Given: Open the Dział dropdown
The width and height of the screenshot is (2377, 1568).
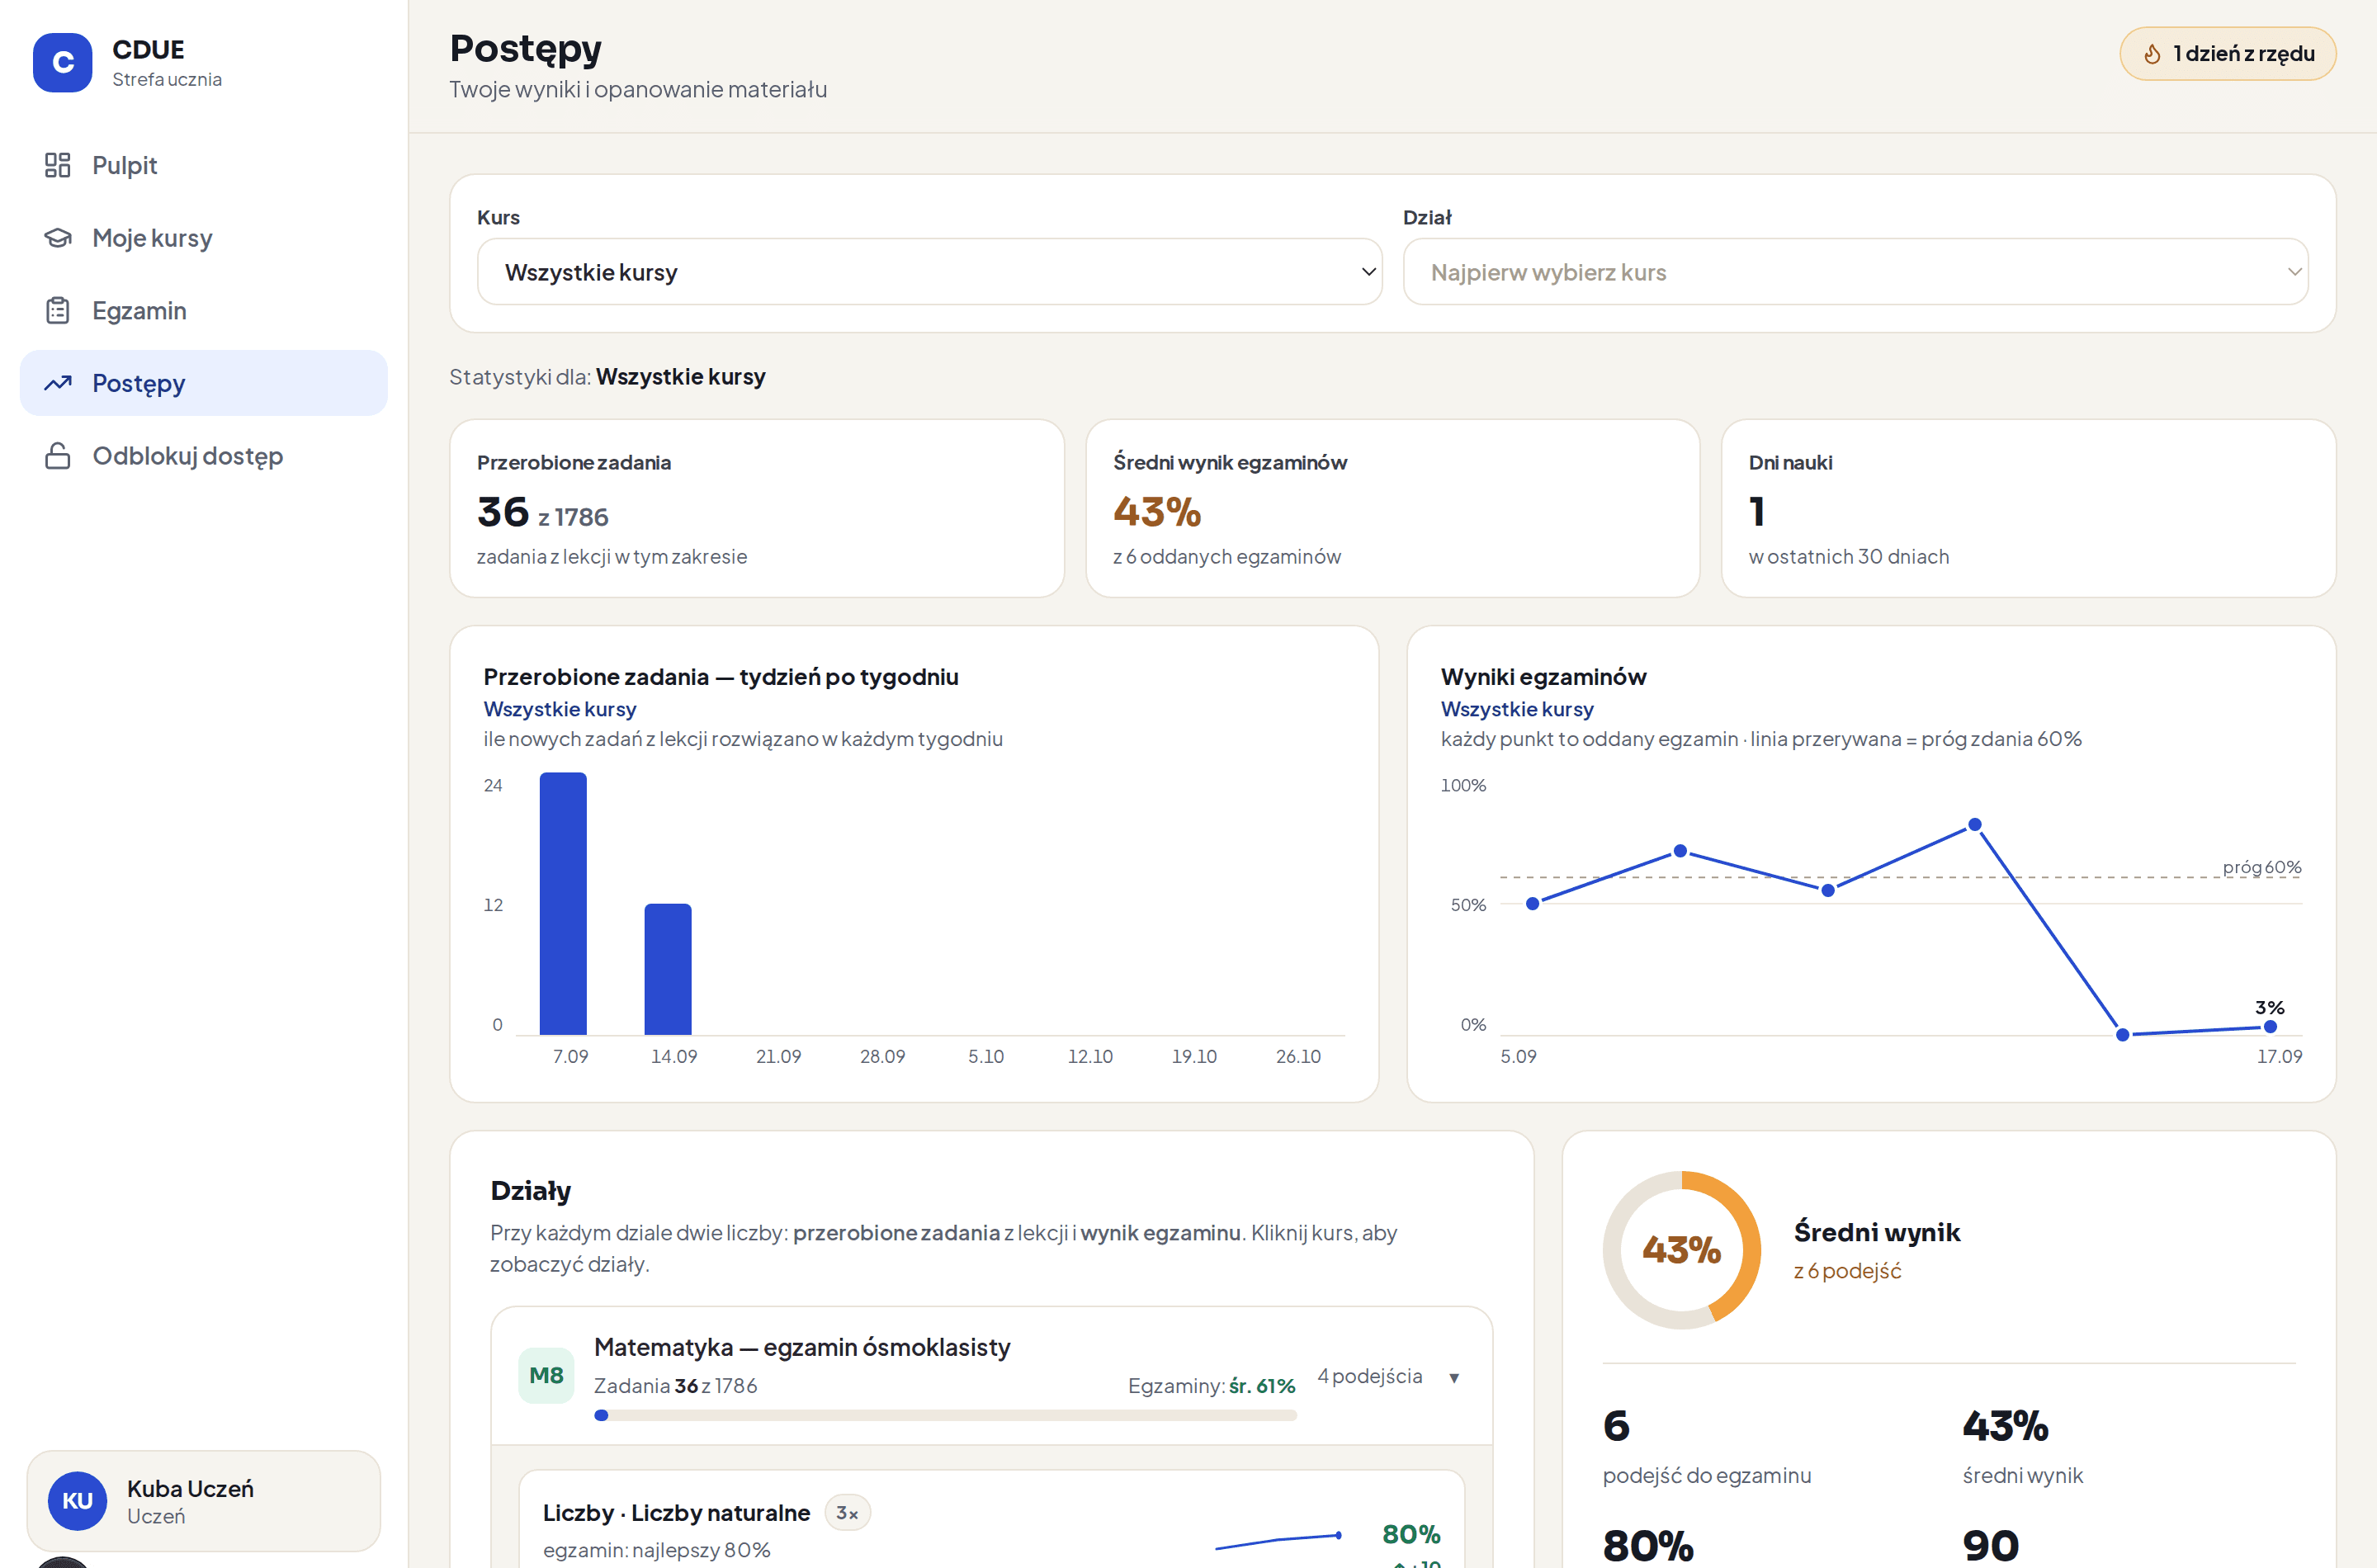Looking at the screenshot, I should (x=1856, y=272).
